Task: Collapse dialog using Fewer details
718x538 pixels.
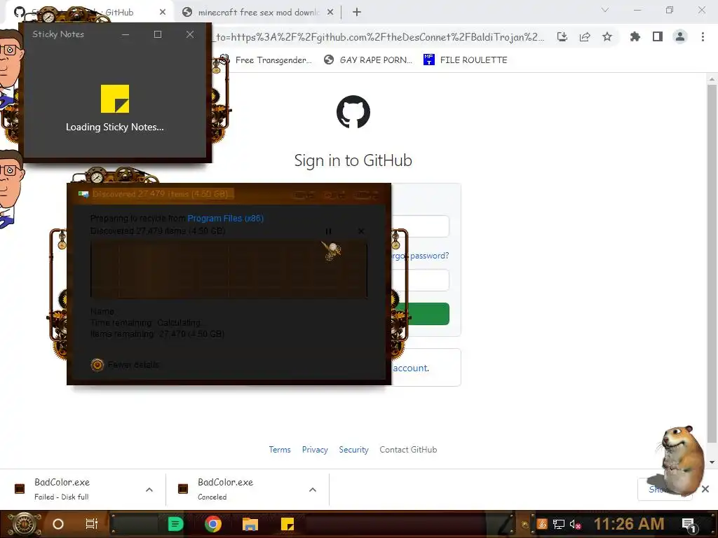Action: 125,364
